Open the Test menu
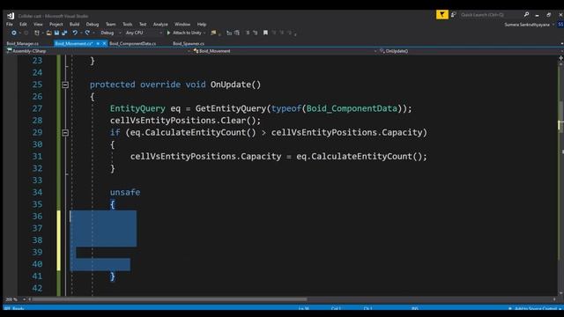This screenshot has width=564, height=317. click(x=143, y=25)
